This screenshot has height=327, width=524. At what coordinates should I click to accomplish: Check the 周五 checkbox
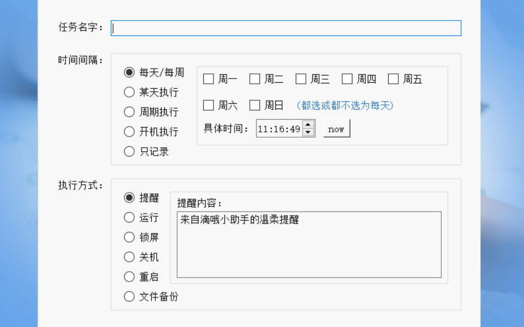point(394,79)
